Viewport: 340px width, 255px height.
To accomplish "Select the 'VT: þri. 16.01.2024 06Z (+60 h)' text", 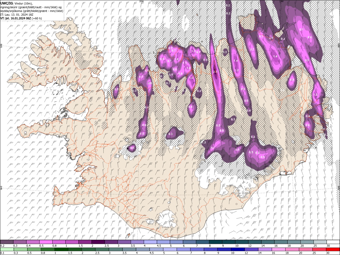I will pos(21,18).
